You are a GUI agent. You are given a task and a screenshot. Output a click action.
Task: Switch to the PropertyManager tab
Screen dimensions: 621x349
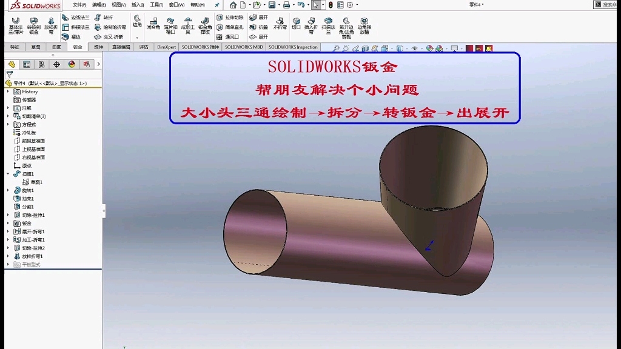27,64
